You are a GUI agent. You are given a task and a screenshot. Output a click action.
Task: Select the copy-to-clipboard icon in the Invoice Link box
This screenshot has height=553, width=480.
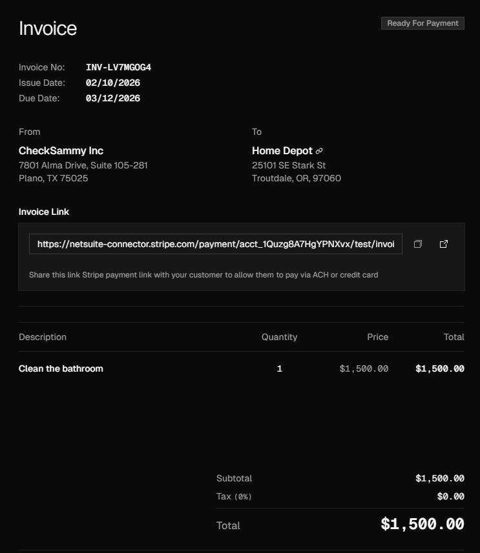coord(417,244)
